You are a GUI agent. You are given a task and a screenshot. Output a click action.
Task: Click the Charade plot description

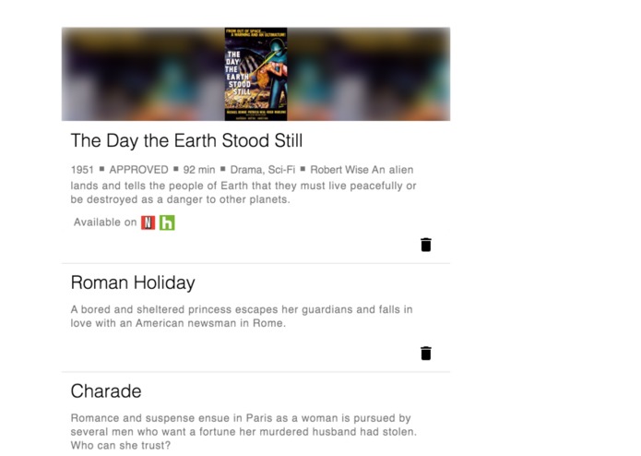point(243,431)
